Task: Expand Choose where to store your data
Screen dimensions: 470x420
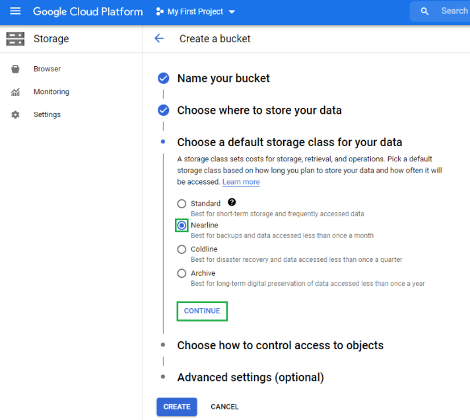Action: [259, 110]
